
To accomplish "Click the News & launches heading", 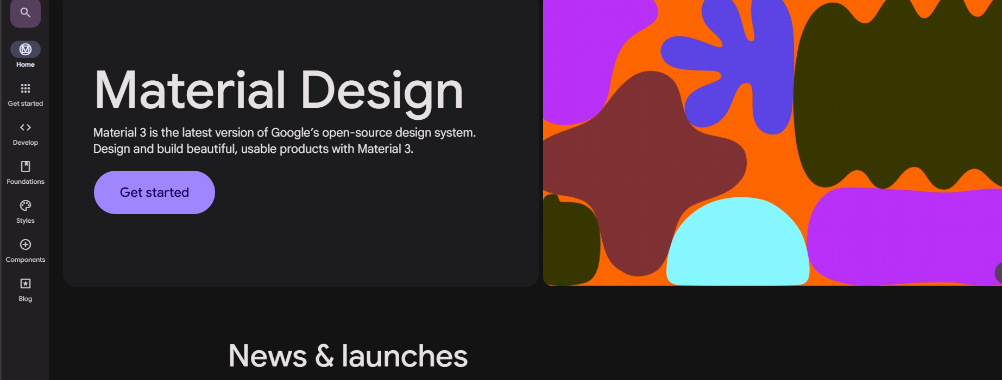I will pos(348,356).
